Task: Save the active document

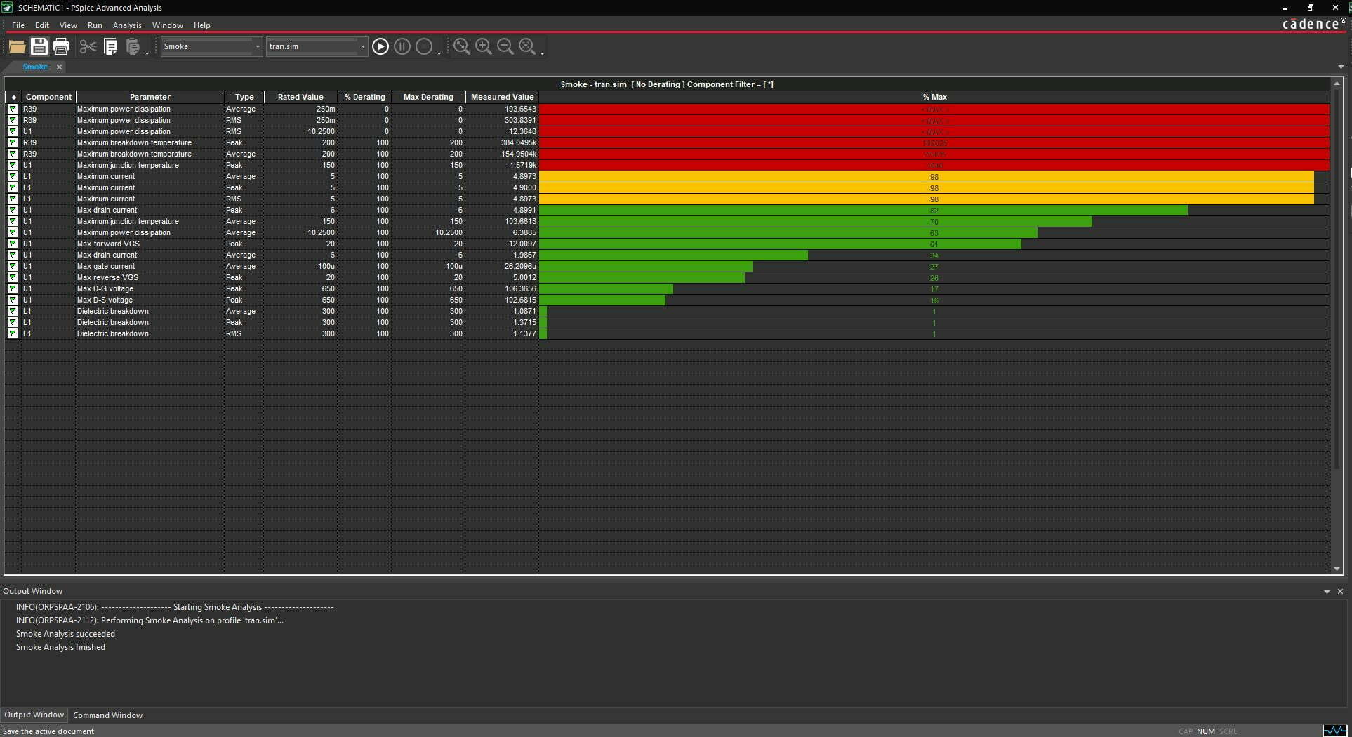Action: [x=39, y=46]
